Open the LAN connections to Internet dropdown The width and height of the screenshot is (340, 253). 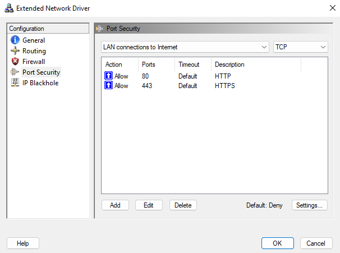tap(186, 47)
